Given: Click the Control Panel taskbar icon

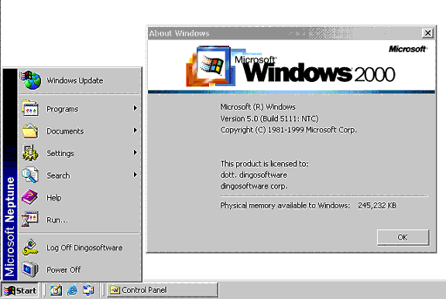Looking at the screenshot, I should (115, 290).
